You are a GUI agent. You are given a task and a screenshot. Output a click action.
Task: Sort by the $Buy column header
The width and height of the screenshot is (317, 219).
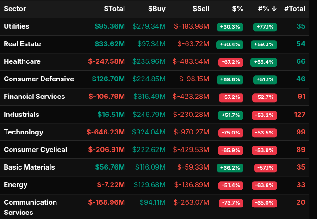tap(156, 9)
